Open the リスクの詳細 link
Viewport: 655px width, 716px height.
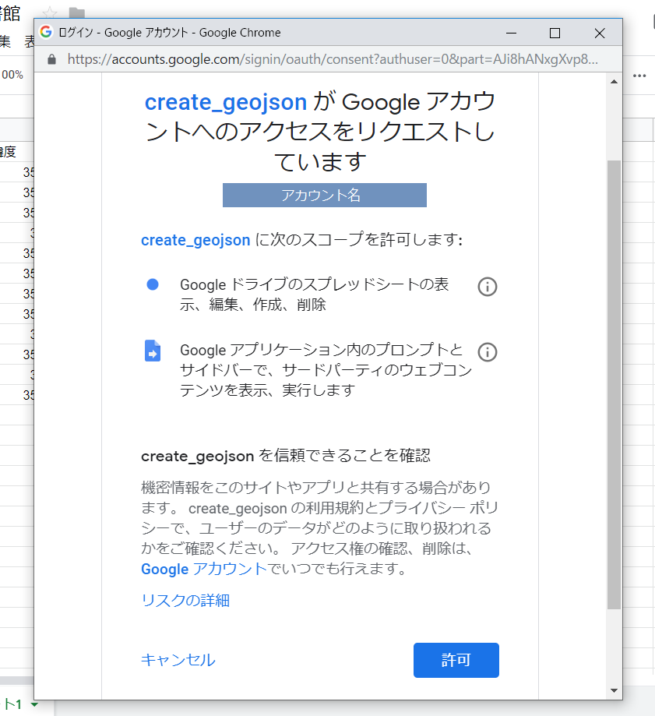point(185,600)
